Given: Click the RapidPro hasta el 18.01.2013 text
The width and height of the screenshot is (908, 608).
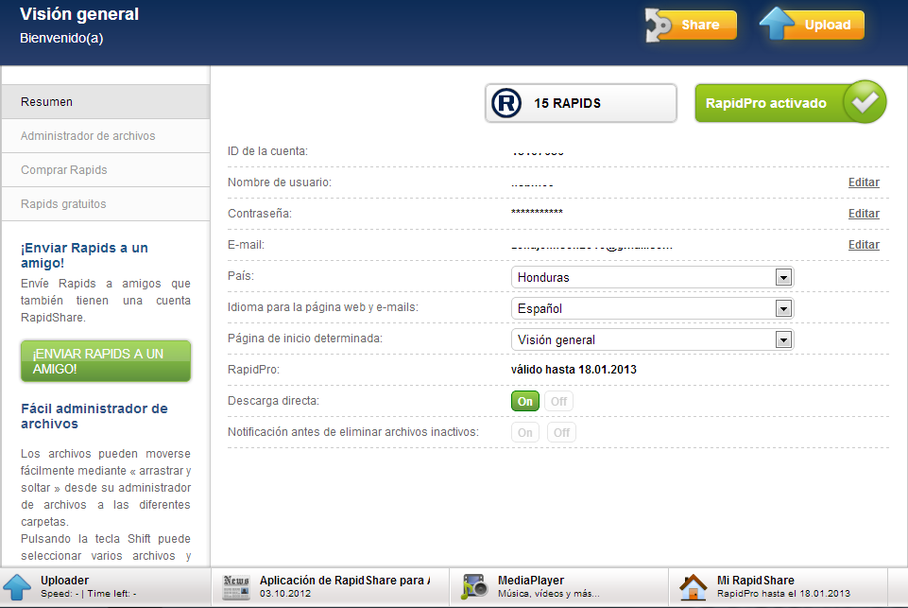Looking at the screenshot, I should tap(783, 594).
